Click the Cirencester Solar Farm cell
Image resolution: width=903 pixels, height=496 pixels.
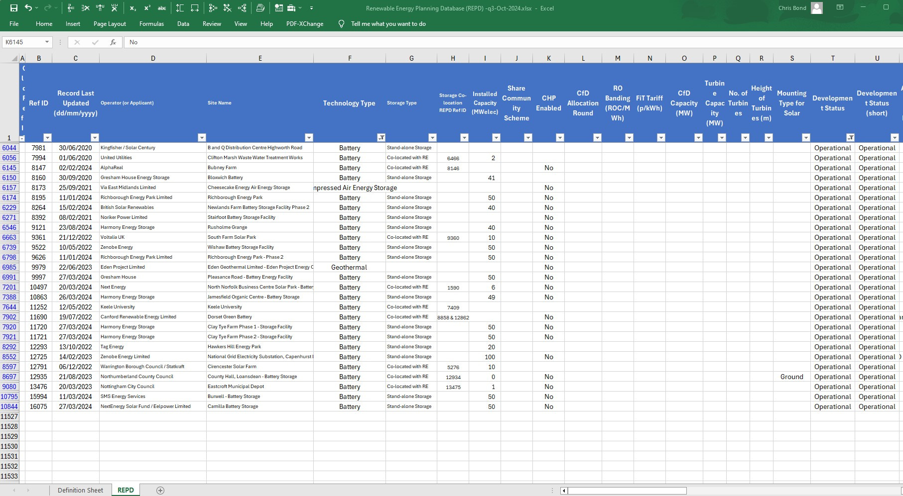[x=260, y=367]
